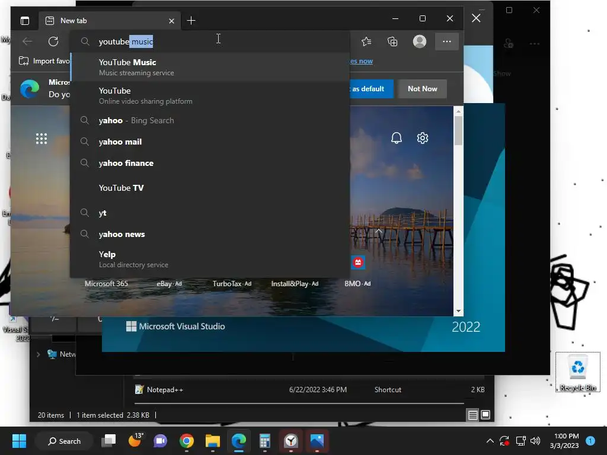Click the Edge back arrow
Screen dimensions: 607x455
[x=27, y=41]
